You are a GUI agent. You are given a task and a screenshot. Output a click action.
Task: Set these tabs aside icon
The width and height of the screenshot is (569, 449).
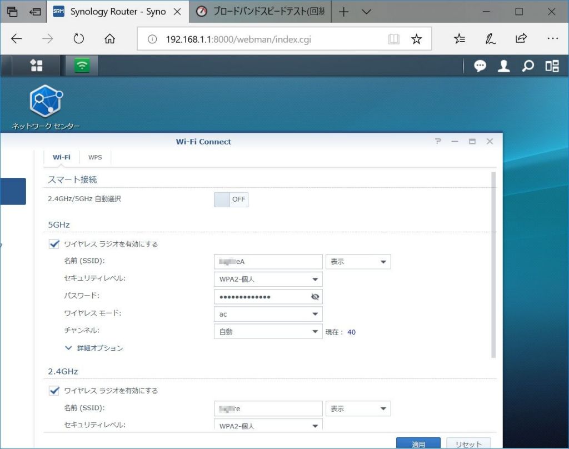point(35,12)
